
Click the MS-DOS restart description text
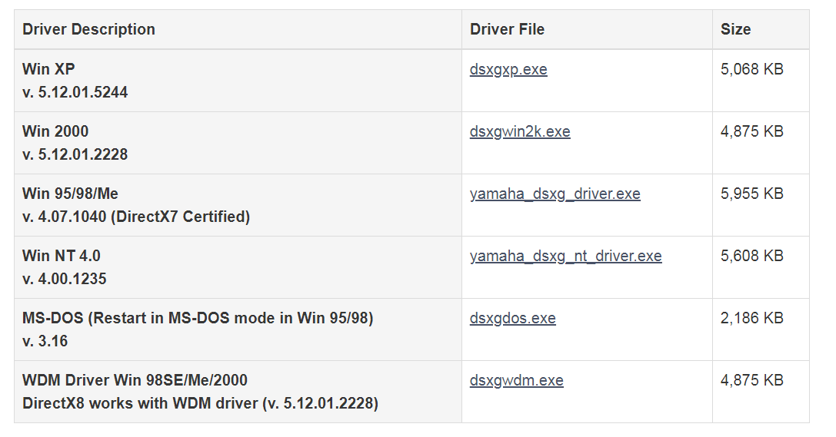tap(198, 319)
